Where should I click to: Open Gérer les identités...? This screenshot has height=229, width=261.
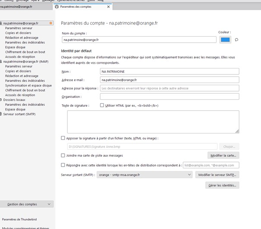tap(222, 185)
